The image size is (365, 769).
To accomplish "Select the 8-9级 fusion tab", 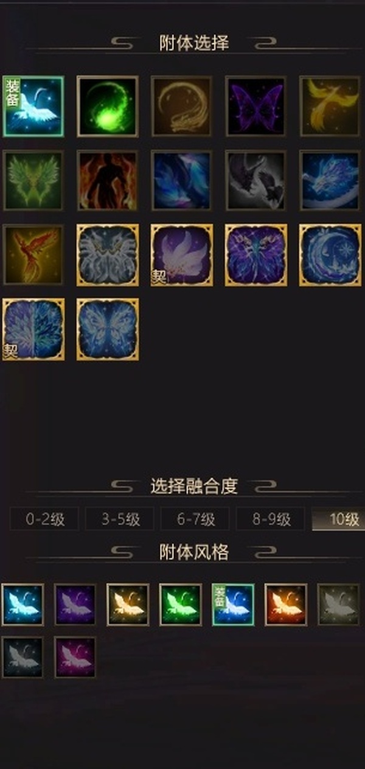I will pos(271,519).
